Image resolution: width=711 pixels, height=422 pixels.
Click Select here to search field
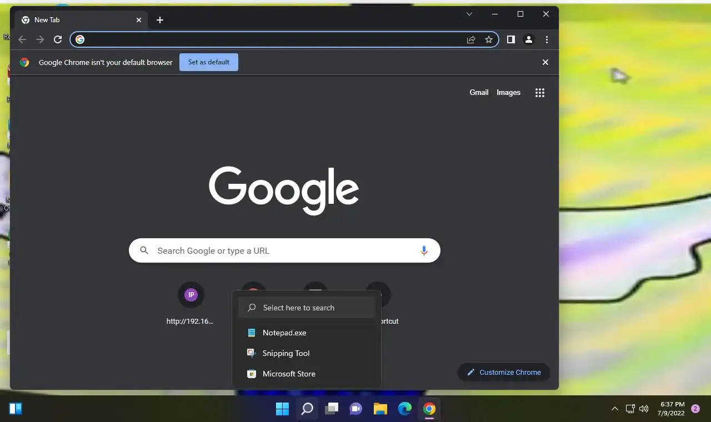307,308
